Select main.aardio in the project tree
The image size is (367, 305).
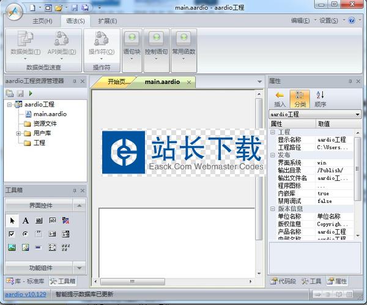pos(50,114)
